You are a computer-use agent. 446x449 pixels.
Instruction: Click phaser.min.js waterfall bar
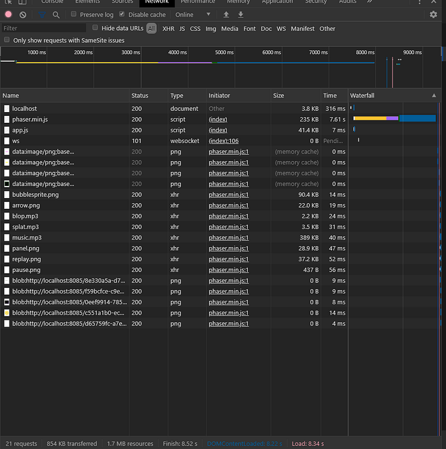tap(394, 118)
